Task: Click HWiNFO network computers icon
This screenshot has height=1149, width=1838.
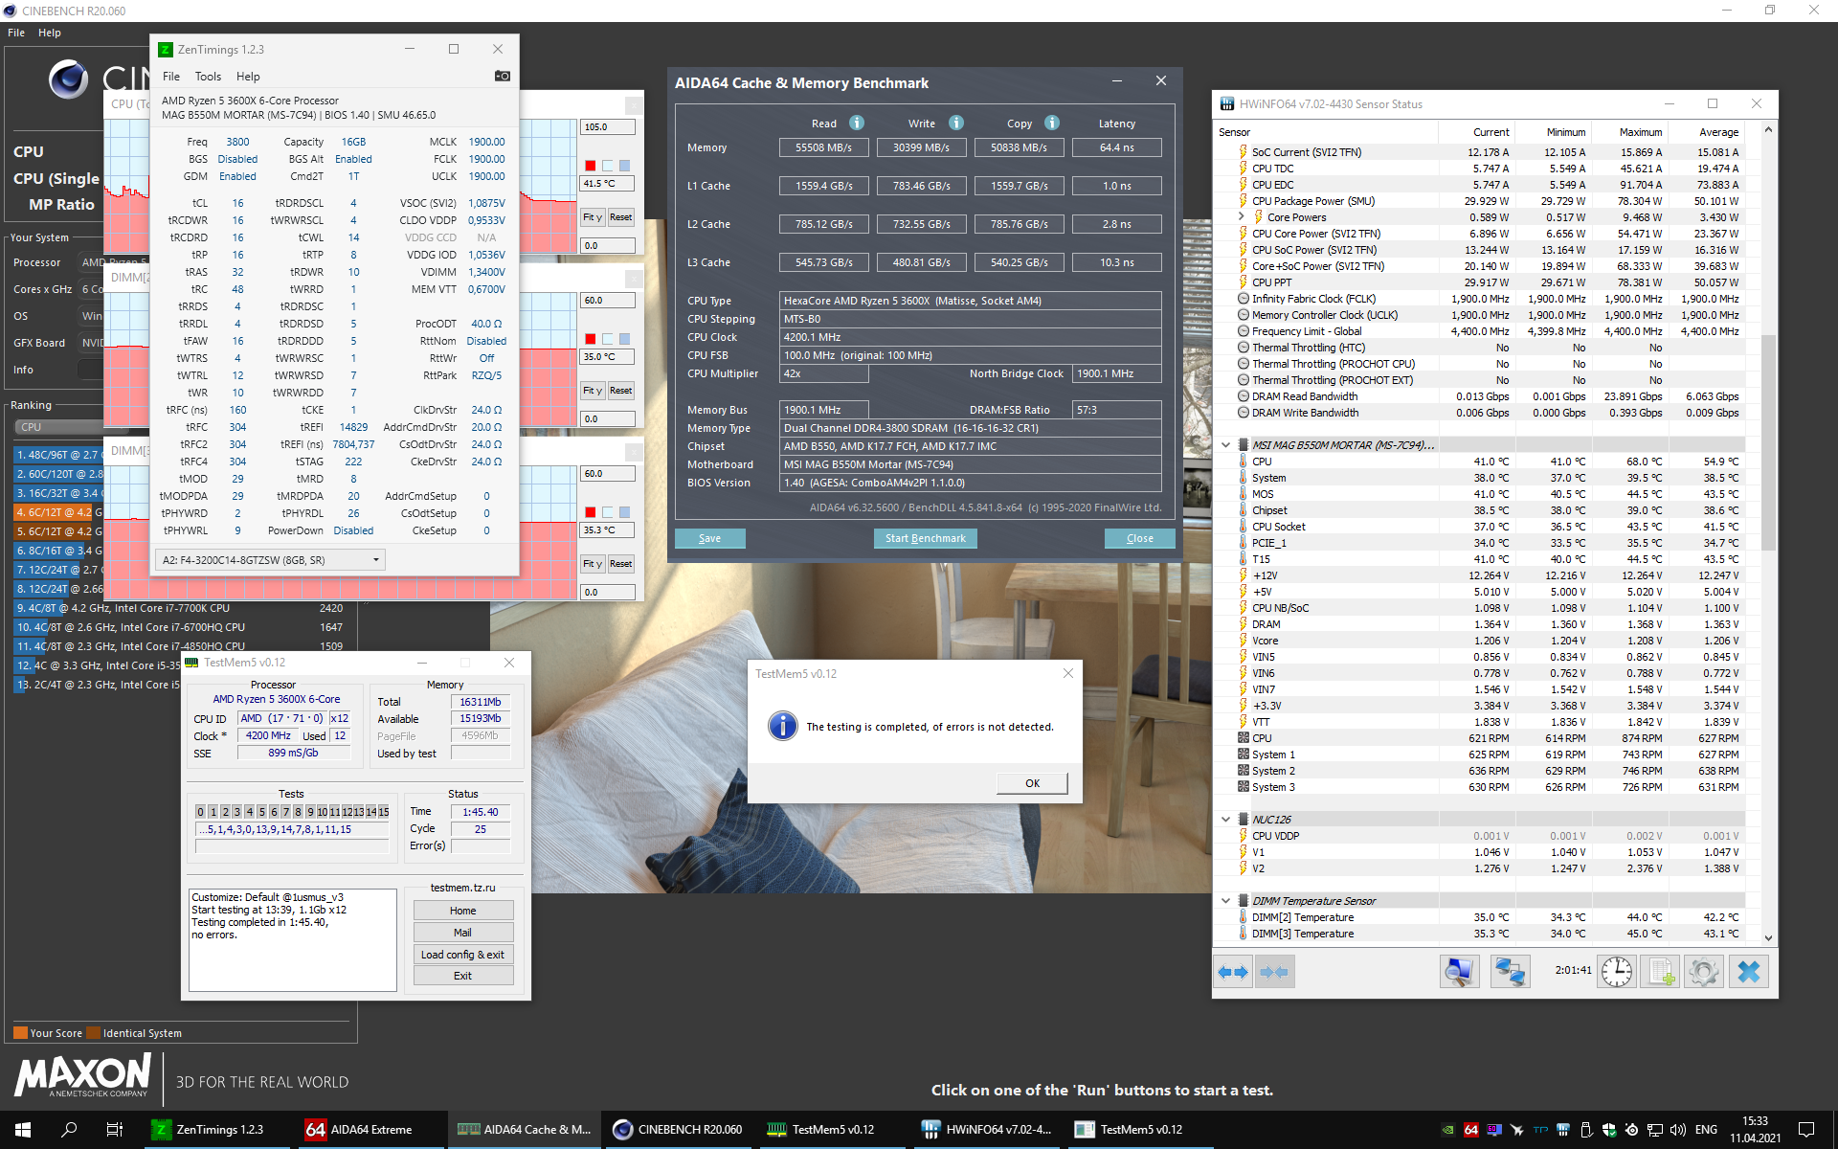Action: [x=1510, y=972]
